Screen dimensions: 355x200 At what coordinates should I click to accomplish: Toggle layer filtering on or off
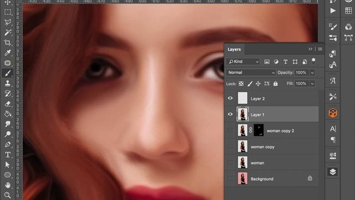pos(313,61)
